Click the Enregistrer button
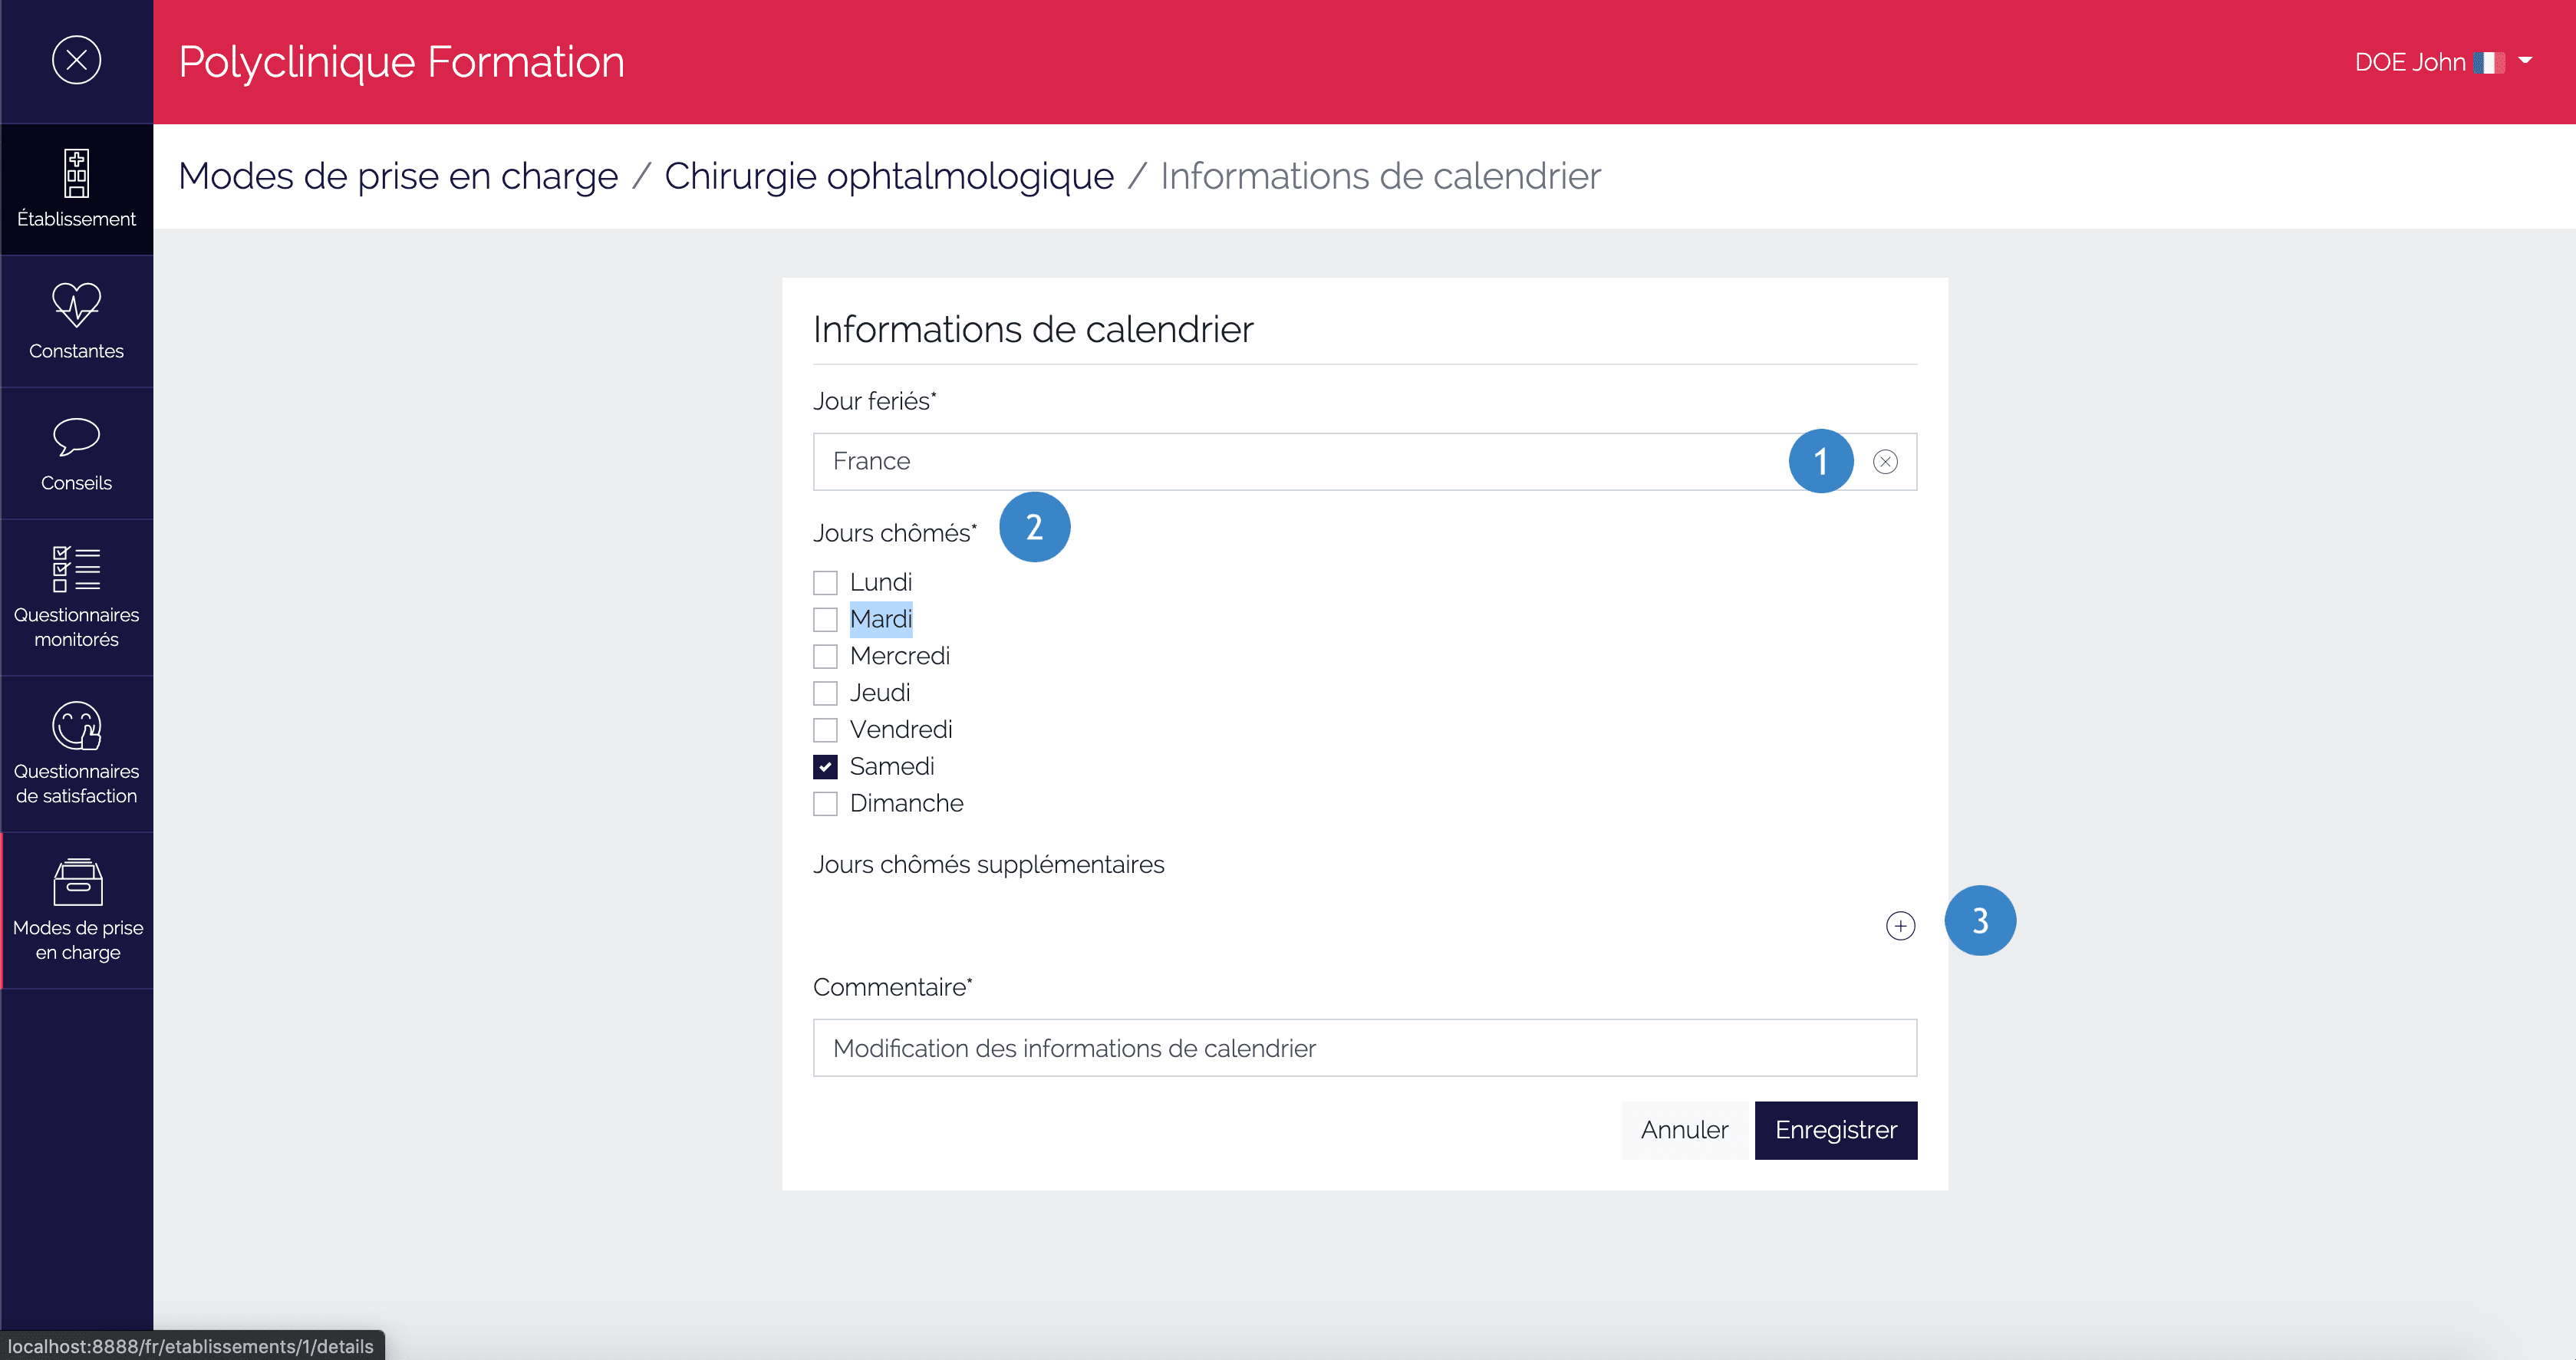 pyautogui.click(x=1836, y=1130)
